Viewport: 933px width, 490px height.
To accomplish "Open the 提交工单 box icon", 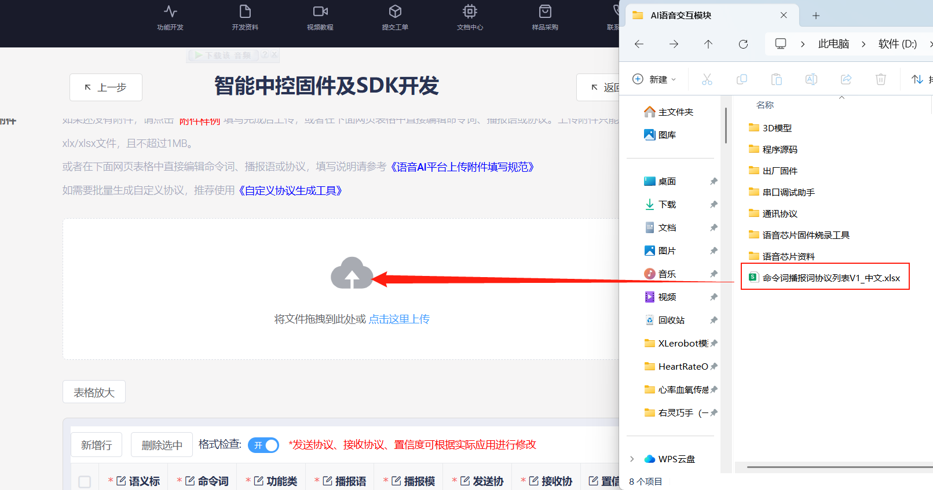I will coord(395,11).
